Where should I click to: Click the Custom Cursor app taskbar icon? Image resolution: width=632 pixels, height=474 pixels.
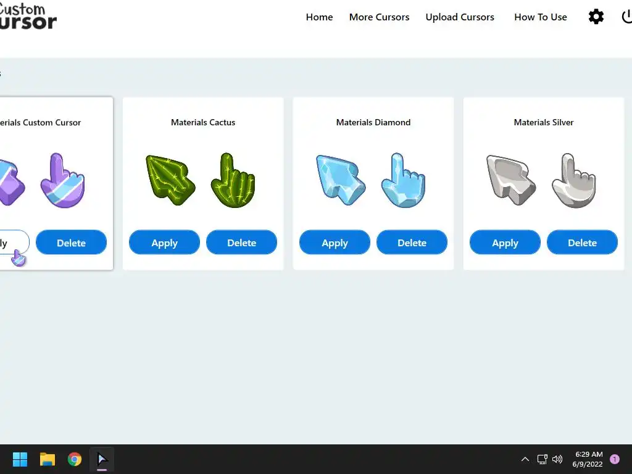102,459
